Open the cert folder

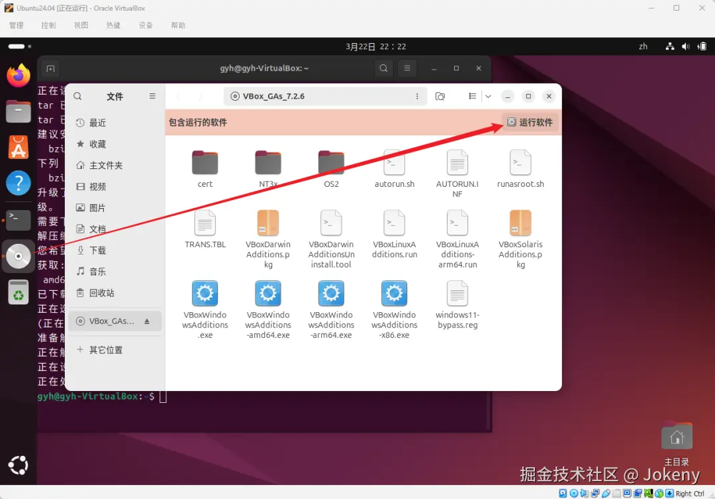(205, 168)
